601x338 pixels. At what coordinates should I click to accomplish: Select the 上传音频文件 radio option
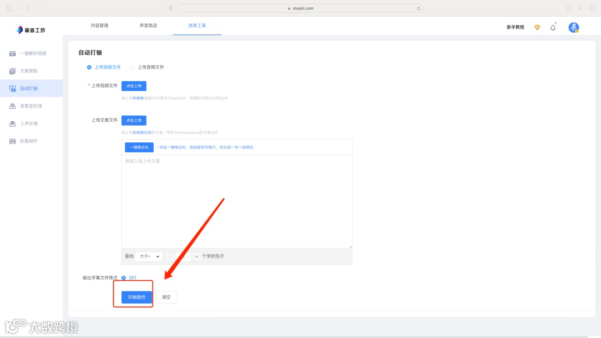point(132,67)
